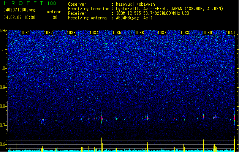Click the 0.9 frequency axis label
Viewport: 239px width, 152px height.
point(3,87)
